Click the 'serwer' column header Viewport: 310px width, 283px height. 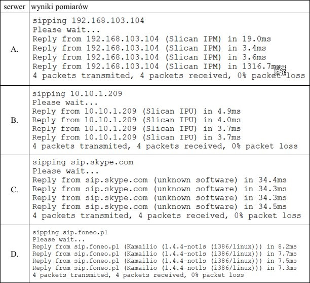pyautogui.click(x=14, y=7)
